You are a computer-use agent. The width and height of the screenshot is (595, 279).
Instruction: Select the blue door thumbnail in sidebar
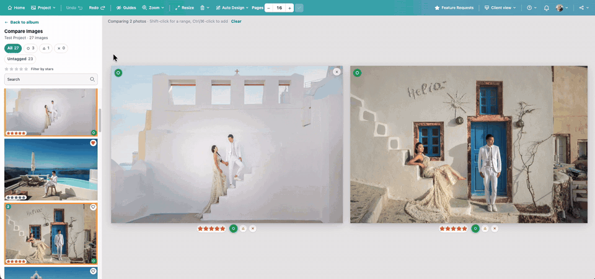coord(51,234)
